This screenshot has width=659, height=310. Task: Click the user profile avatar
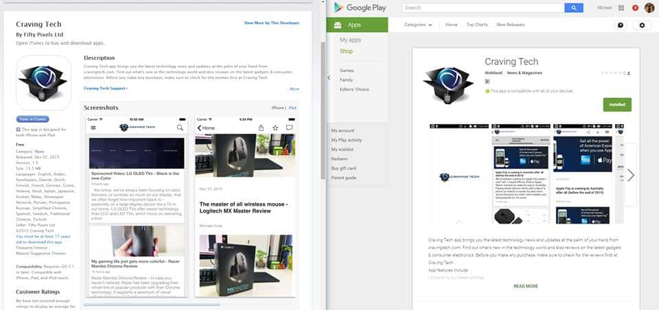(x=649, y=8)
